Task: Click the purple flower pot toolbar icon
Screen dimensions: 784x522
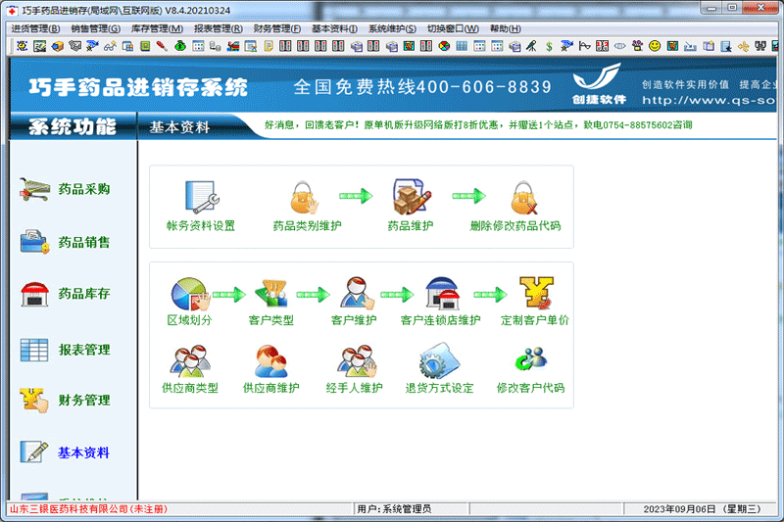Action: pyautogui.click(x=637, y=46)
